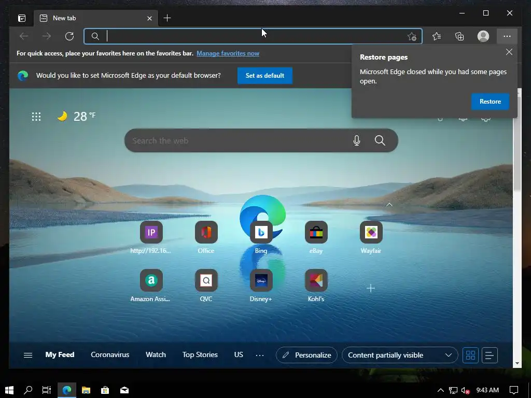Open the feed hamburger menu

[x=28, y=355]
